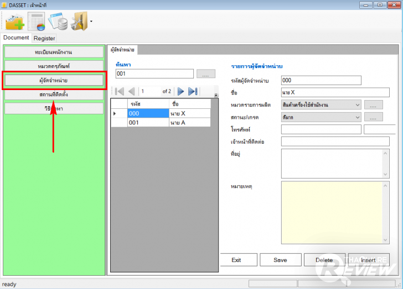Screen dimensions: 403x289
Task: Switch to the Register tab
Action: coord(44,38)
